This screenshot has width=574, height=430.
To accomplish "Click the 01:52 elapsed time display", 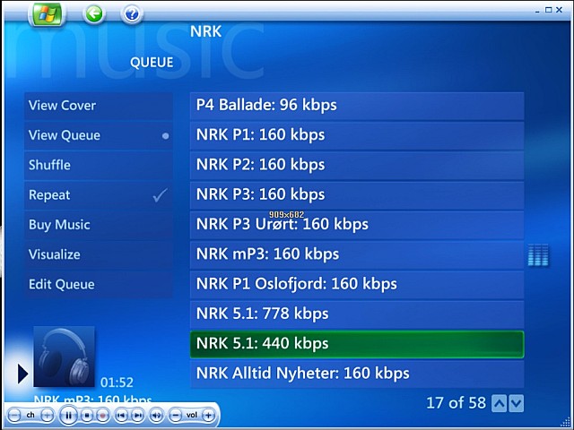I will point(117,383).
